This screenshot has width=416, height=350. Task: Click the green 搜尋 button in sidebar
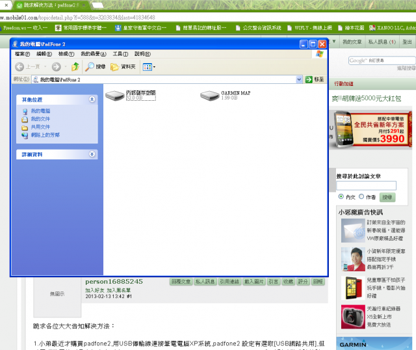point(387,197)
